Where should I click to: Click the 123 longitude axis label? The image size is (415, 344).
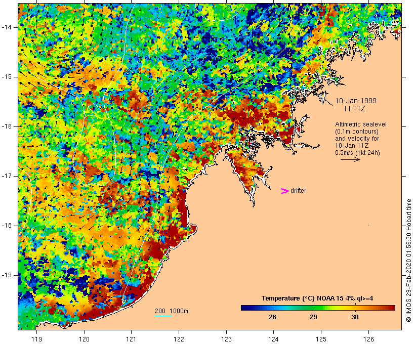pyautogui.click(x=226, y=339)
